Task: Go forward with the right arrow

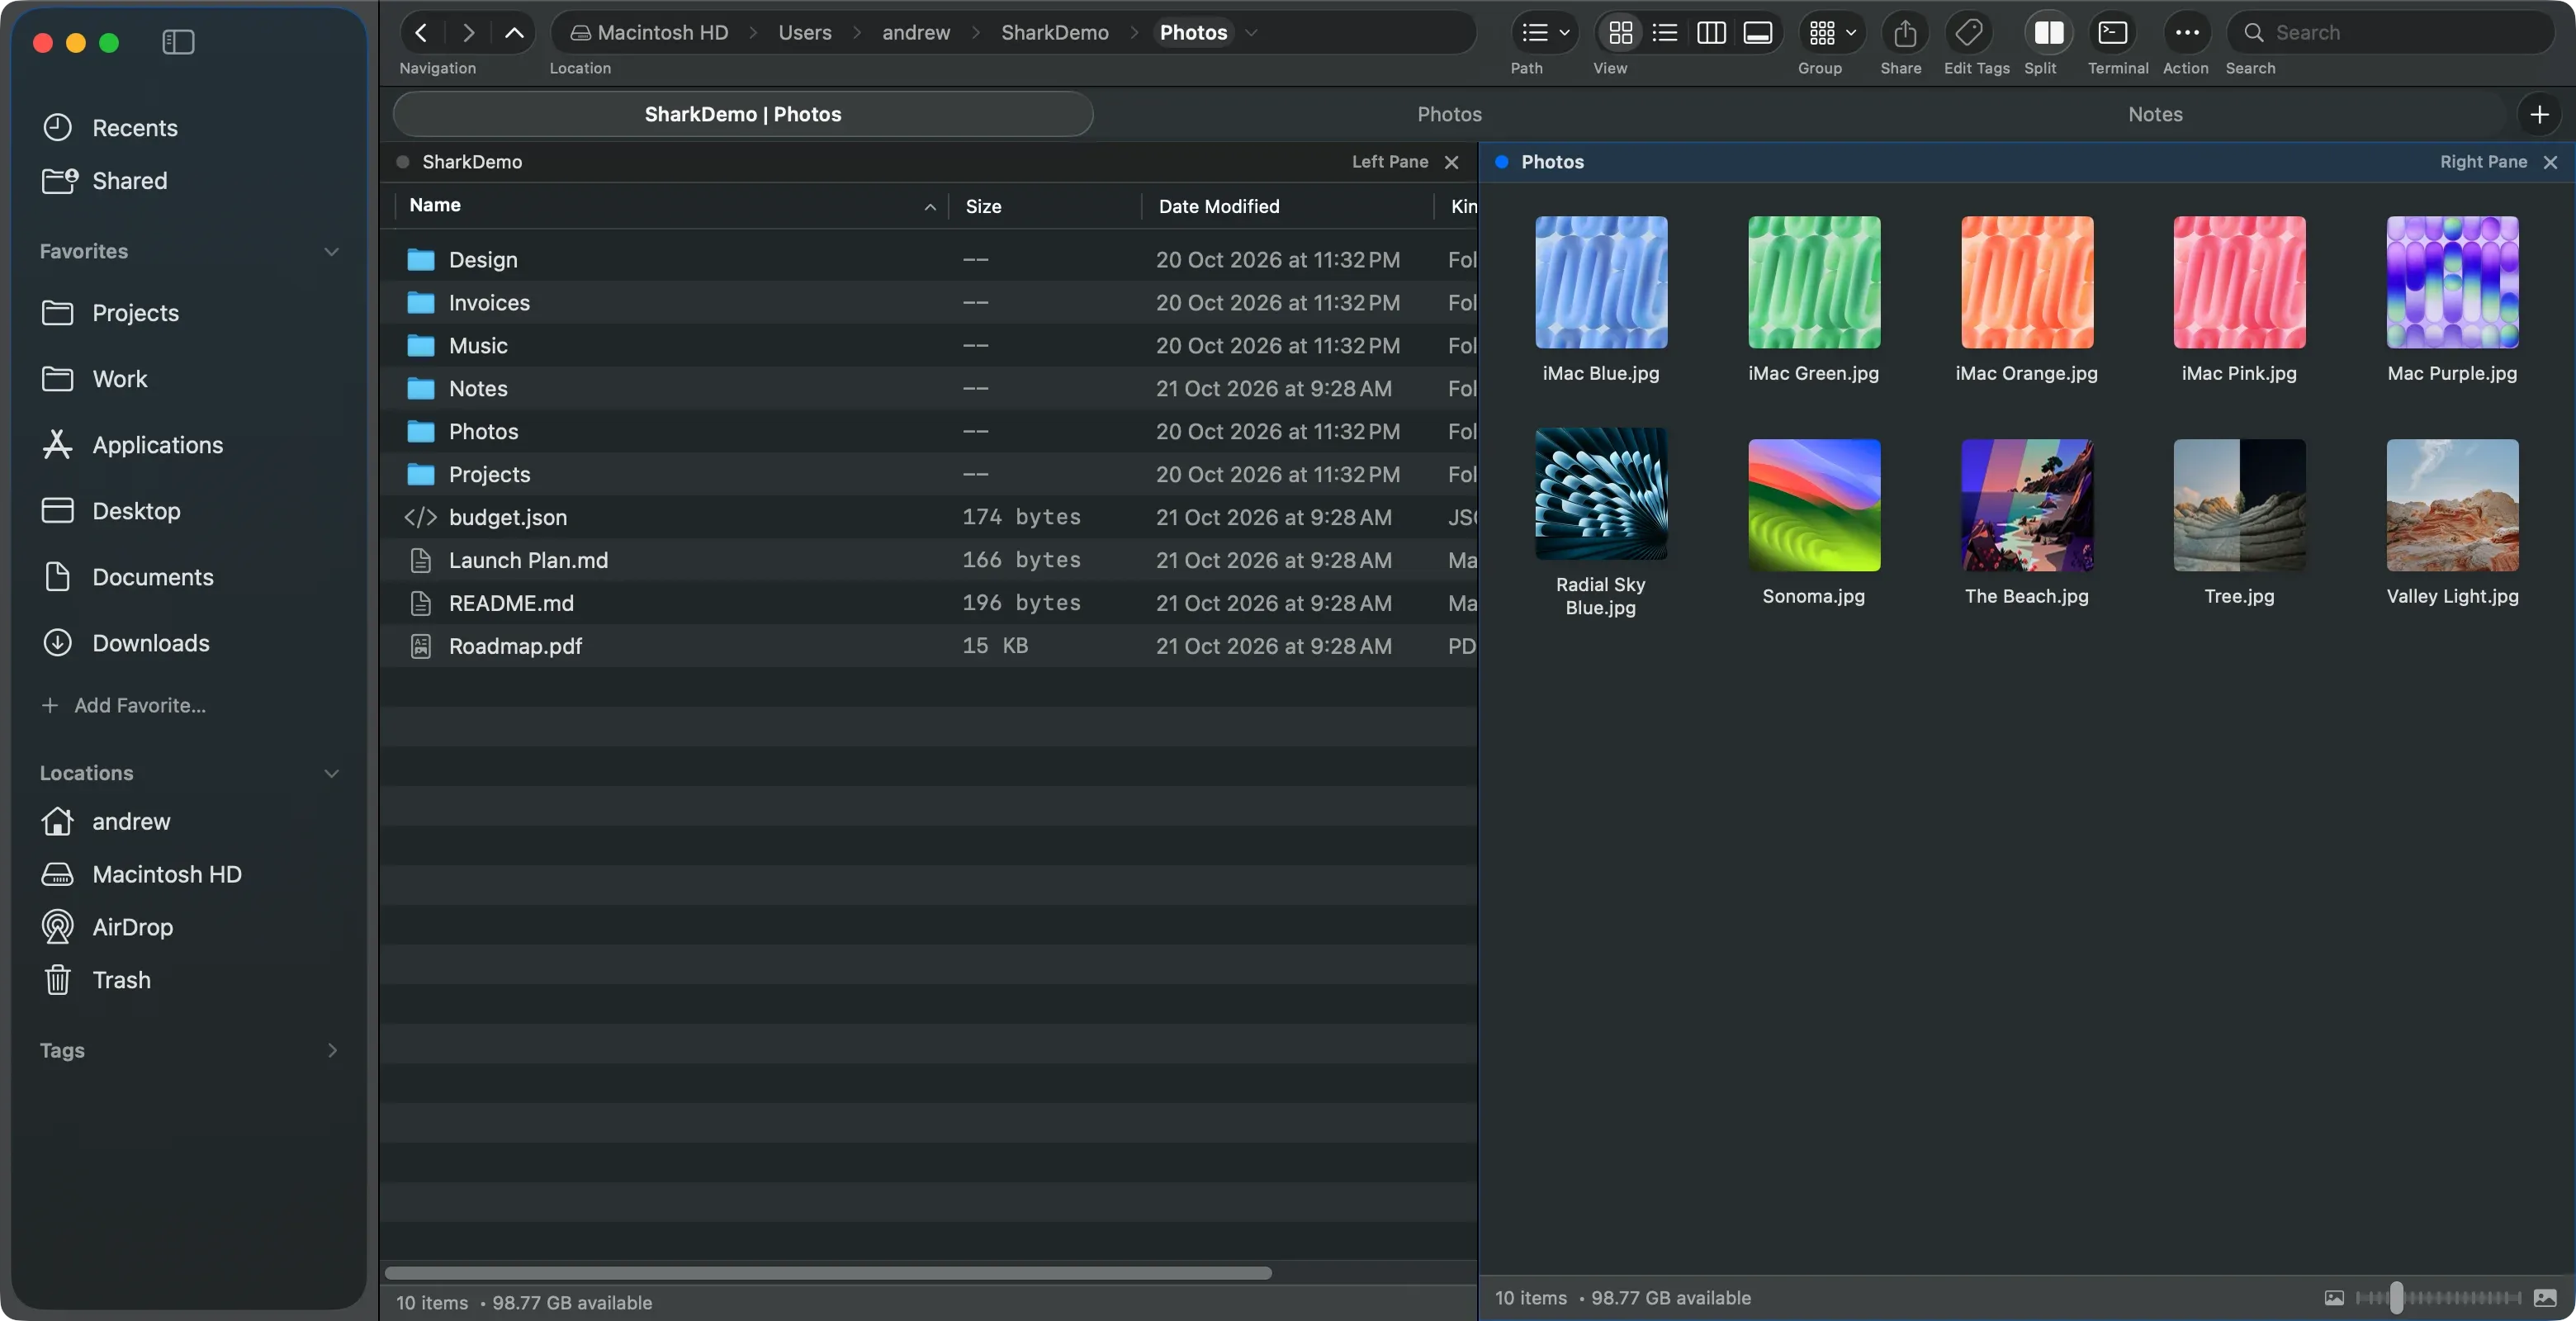Action: click(468, 33)
